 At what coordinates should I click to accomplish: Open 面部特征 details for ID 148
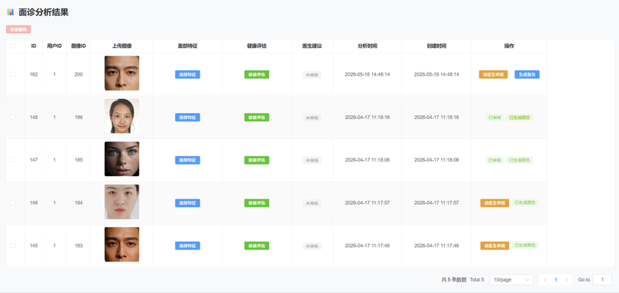(187, 117)
